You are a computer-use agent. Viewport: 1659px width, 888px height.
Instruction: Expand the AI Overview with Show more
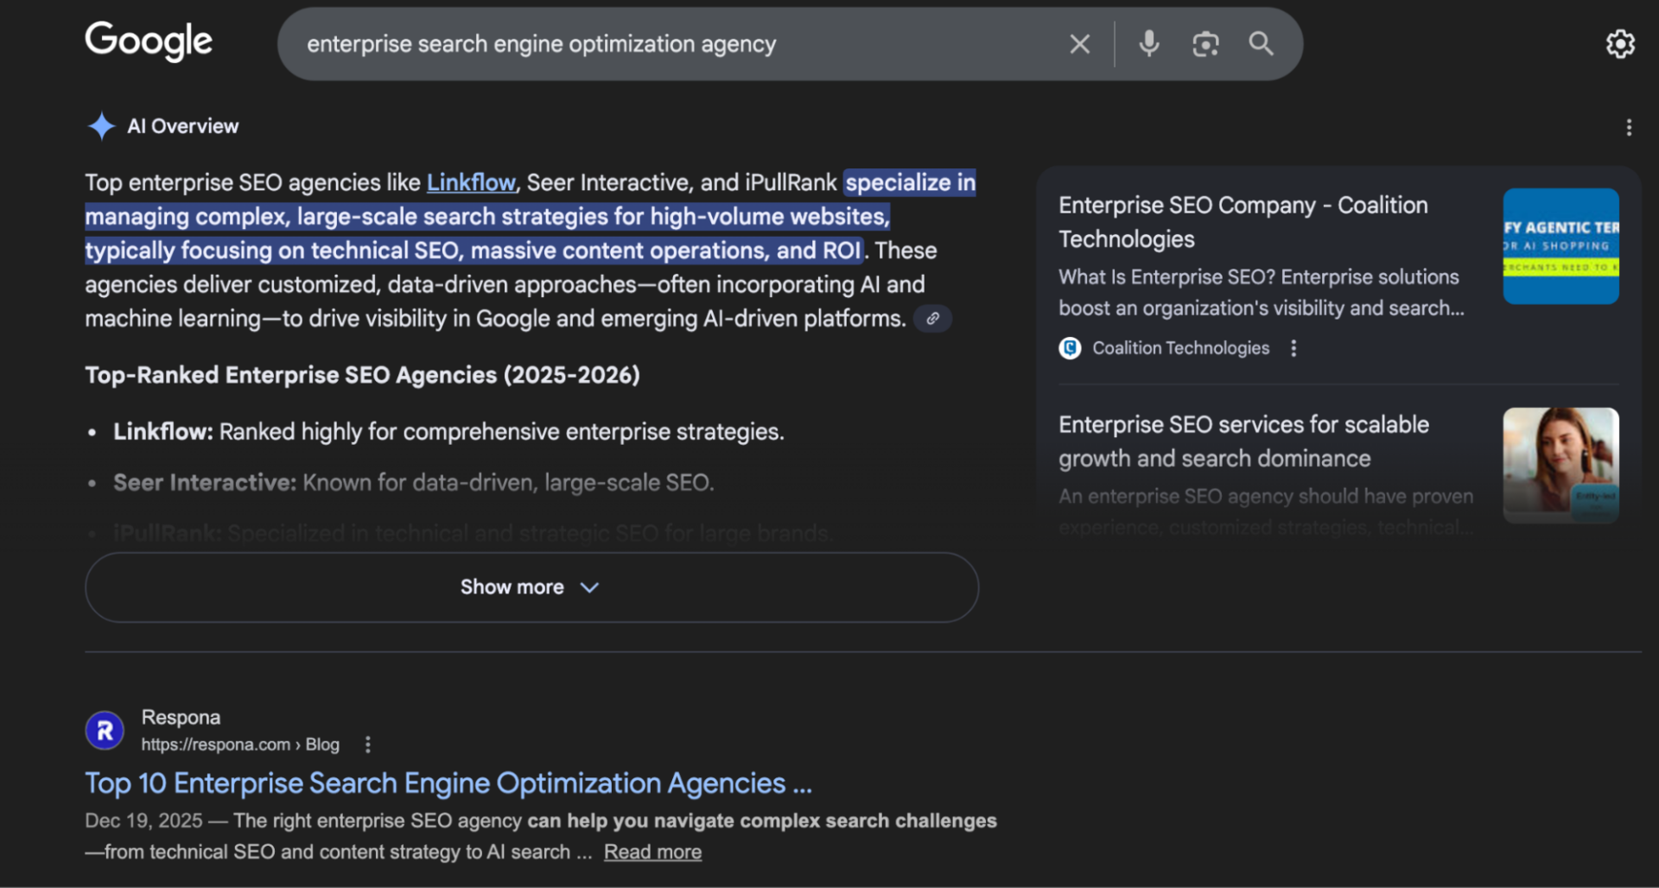[530, 587]
